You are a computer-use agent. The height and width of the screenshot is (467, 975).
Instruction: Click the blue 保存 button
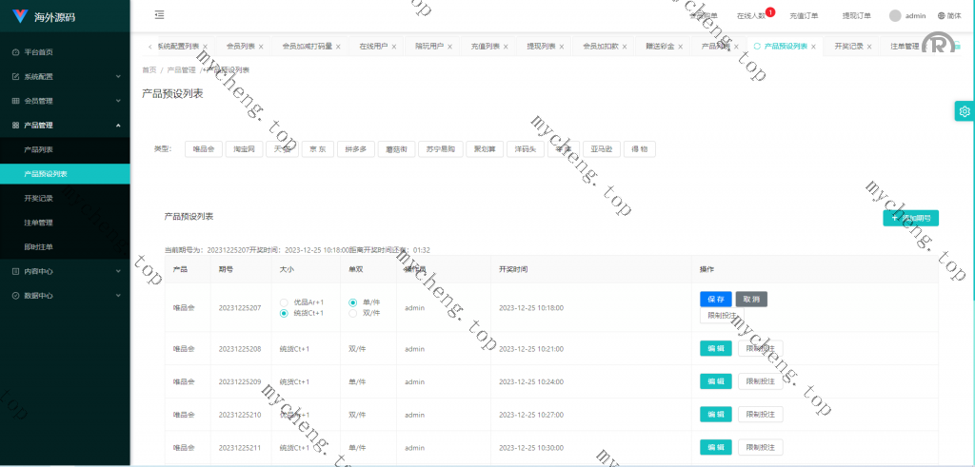point(716,299)
